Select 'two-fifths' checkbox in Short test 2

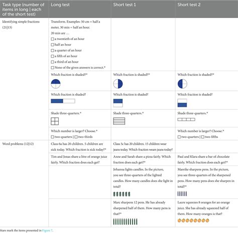(x=203, y=137)
